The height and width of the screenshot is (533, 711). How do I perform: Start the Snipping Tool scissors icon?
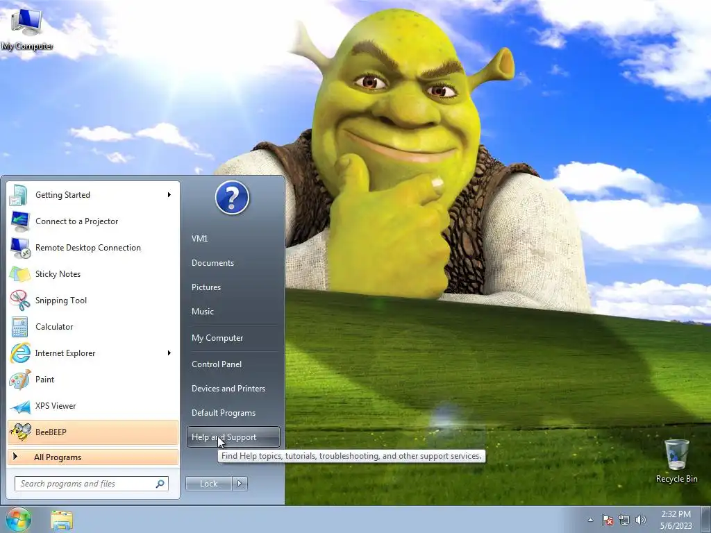pyautogui.click(x=19, y=300)
